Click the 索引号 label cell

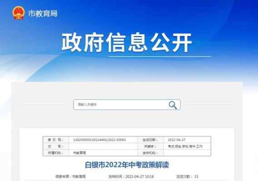[x=55, y=140]
